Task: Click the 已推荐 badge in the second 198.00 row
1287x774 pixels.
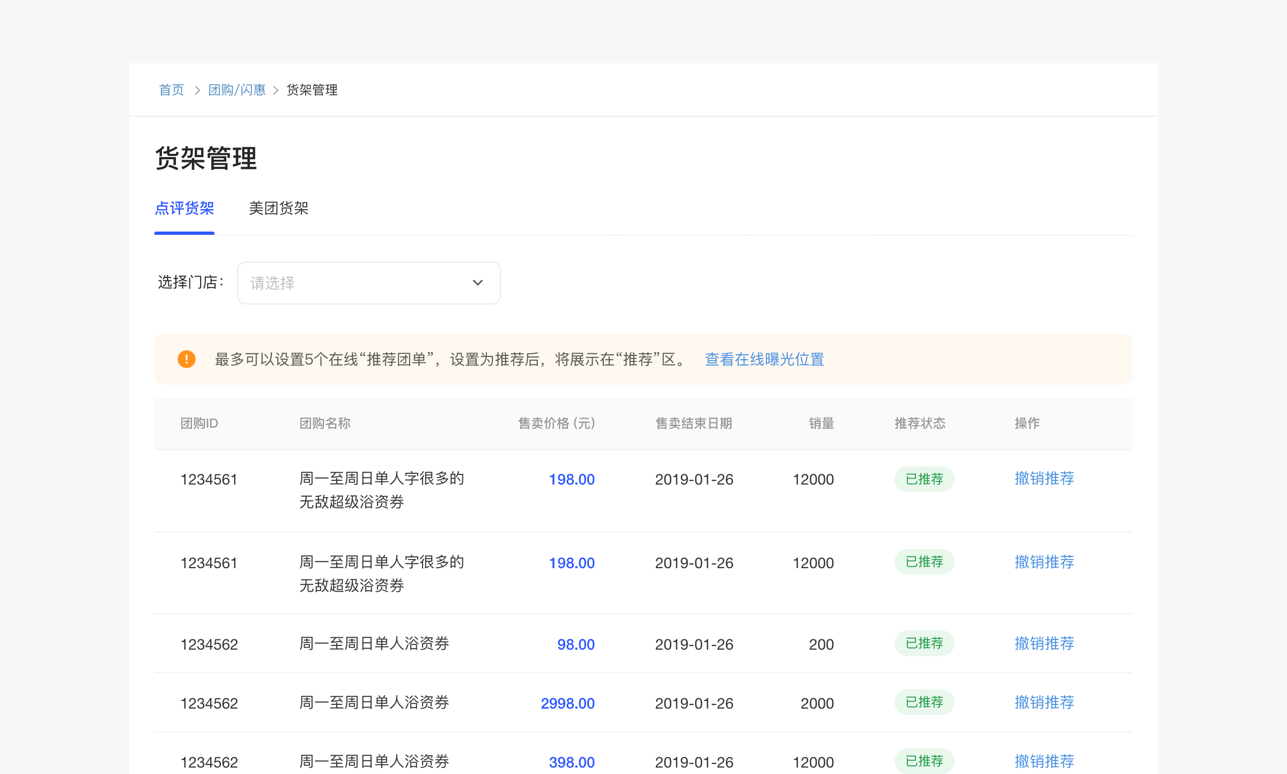Action: (x=924, y=562)
